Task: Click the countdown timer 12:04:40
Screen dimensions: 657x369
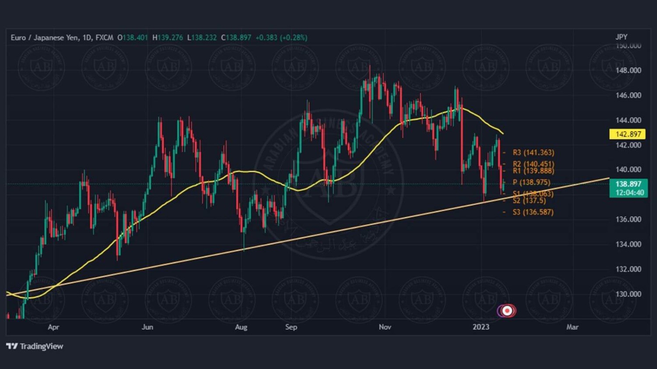Action: tap(629, 193)
